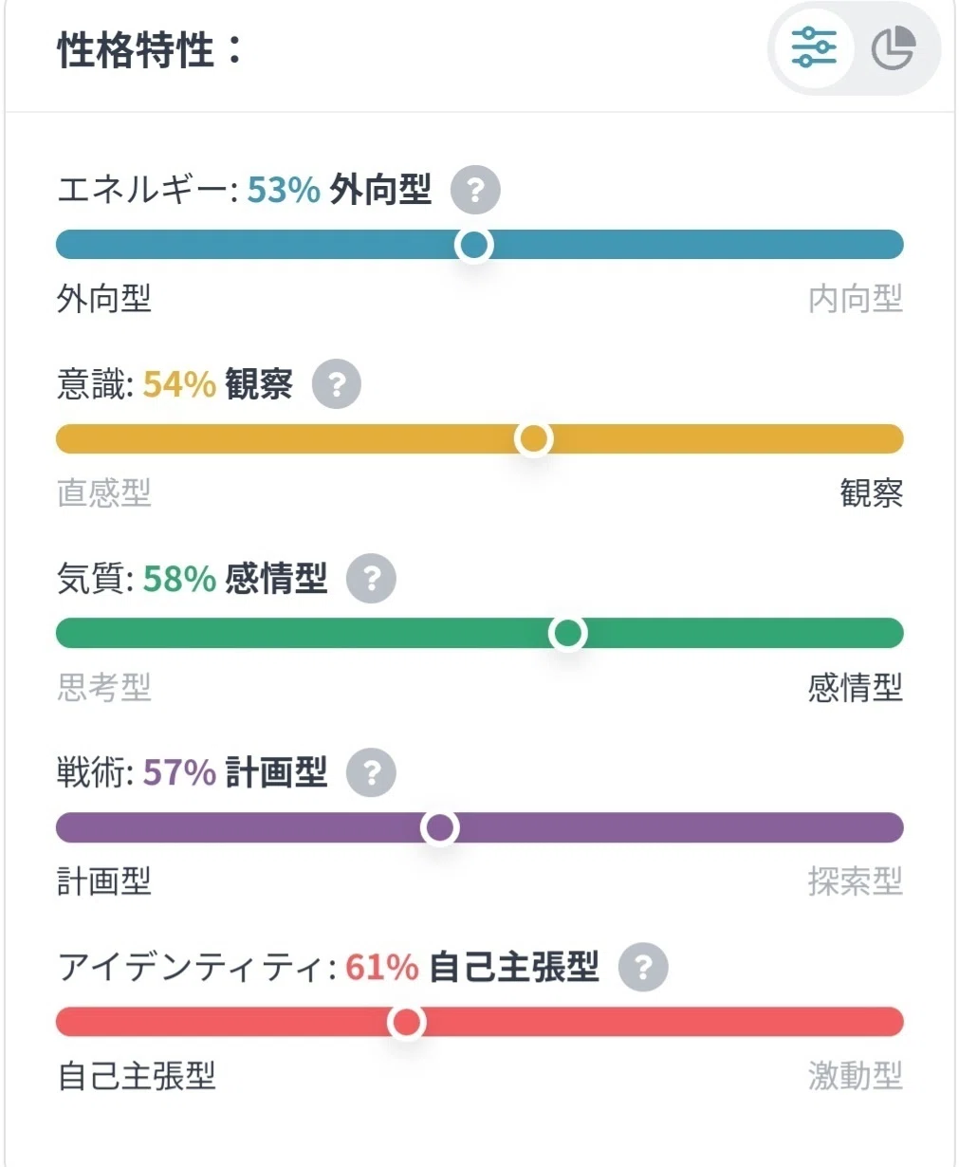Viewport: 959px width, 1167px height.
Task: Click the red アイデンティティ slider handle
Action: pos(406,1022)
